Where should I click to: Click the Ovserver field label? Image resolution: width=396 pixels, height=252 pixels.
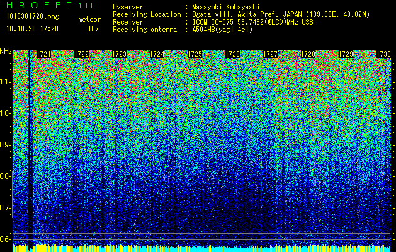(x=128, y=7)
